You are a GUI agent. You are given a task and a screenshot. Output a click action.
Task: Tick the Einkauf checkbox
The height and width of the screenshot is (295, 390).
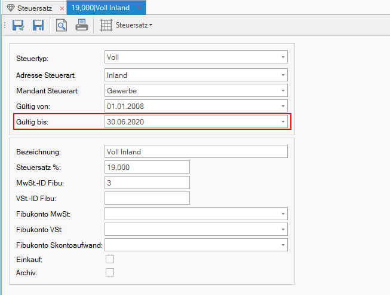110,259
